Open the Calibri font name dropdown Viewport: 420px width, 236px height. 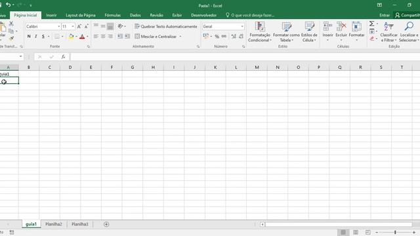coord(58,26)
